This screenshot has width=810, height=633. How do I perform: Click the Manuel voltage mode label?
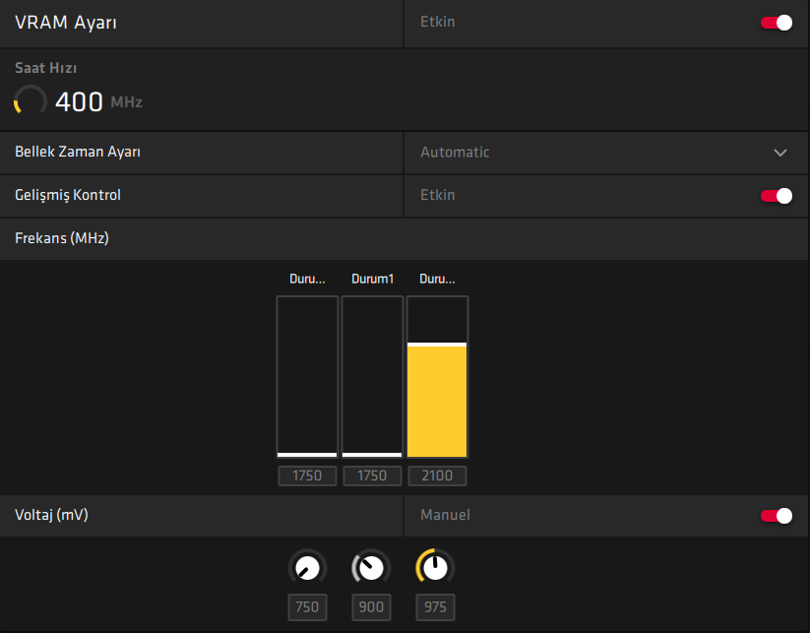pyautogui.click(x=445, y=515)
